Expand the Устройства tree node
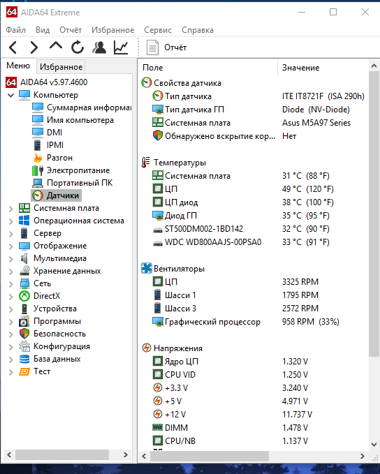 (11, 309)
